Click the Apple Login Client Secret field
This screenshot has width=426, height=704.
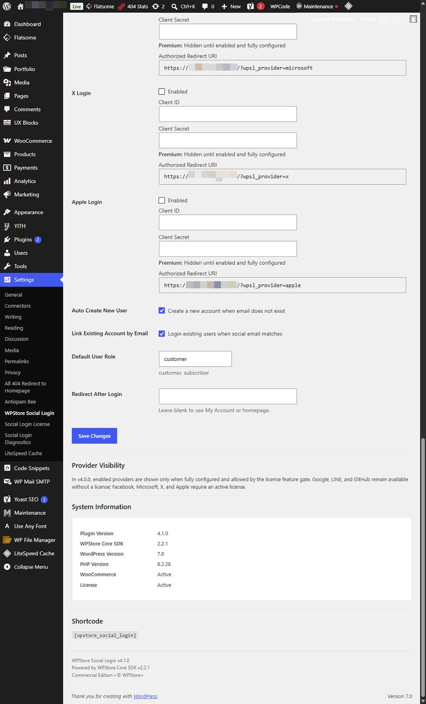(x=228, y=249)
